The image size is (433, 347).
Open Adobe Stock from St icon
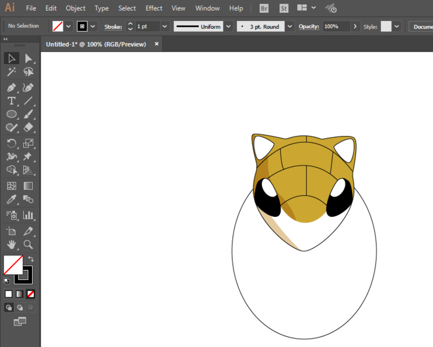284,9
